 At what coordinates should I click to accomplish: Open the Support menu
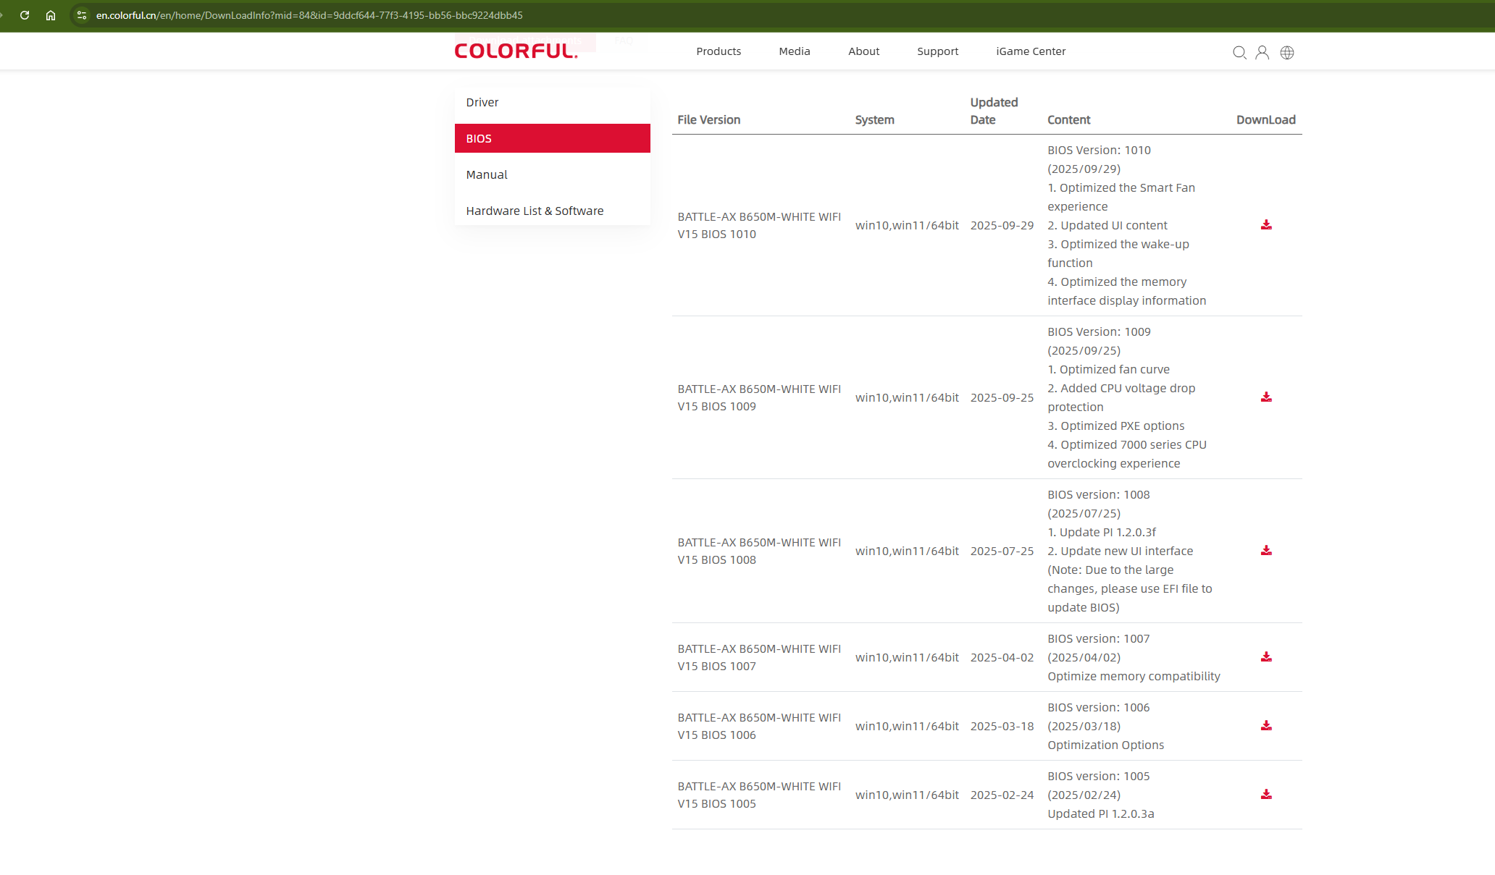tap(938, 51)
